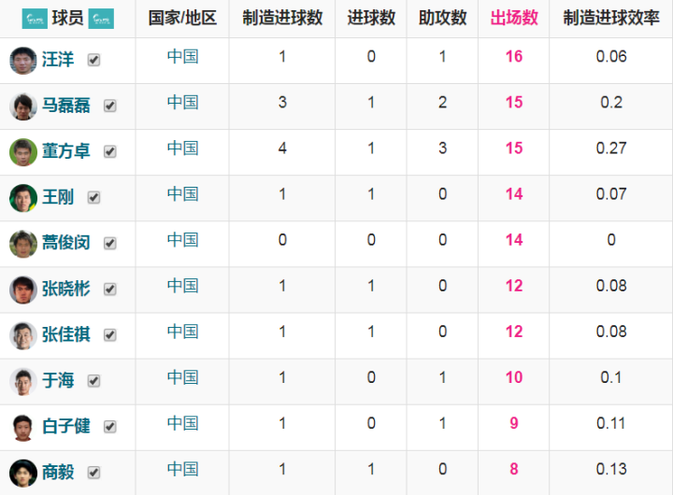Click the 进球数 column header
The width and height of the screenshot is (673, 495).
tap(371, 18)
